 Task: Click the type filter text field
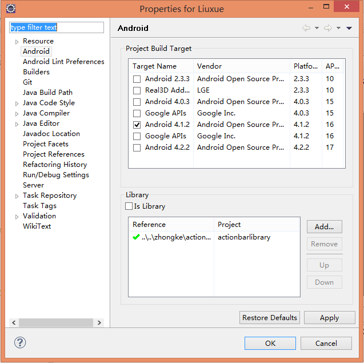(x=57, y=27)
